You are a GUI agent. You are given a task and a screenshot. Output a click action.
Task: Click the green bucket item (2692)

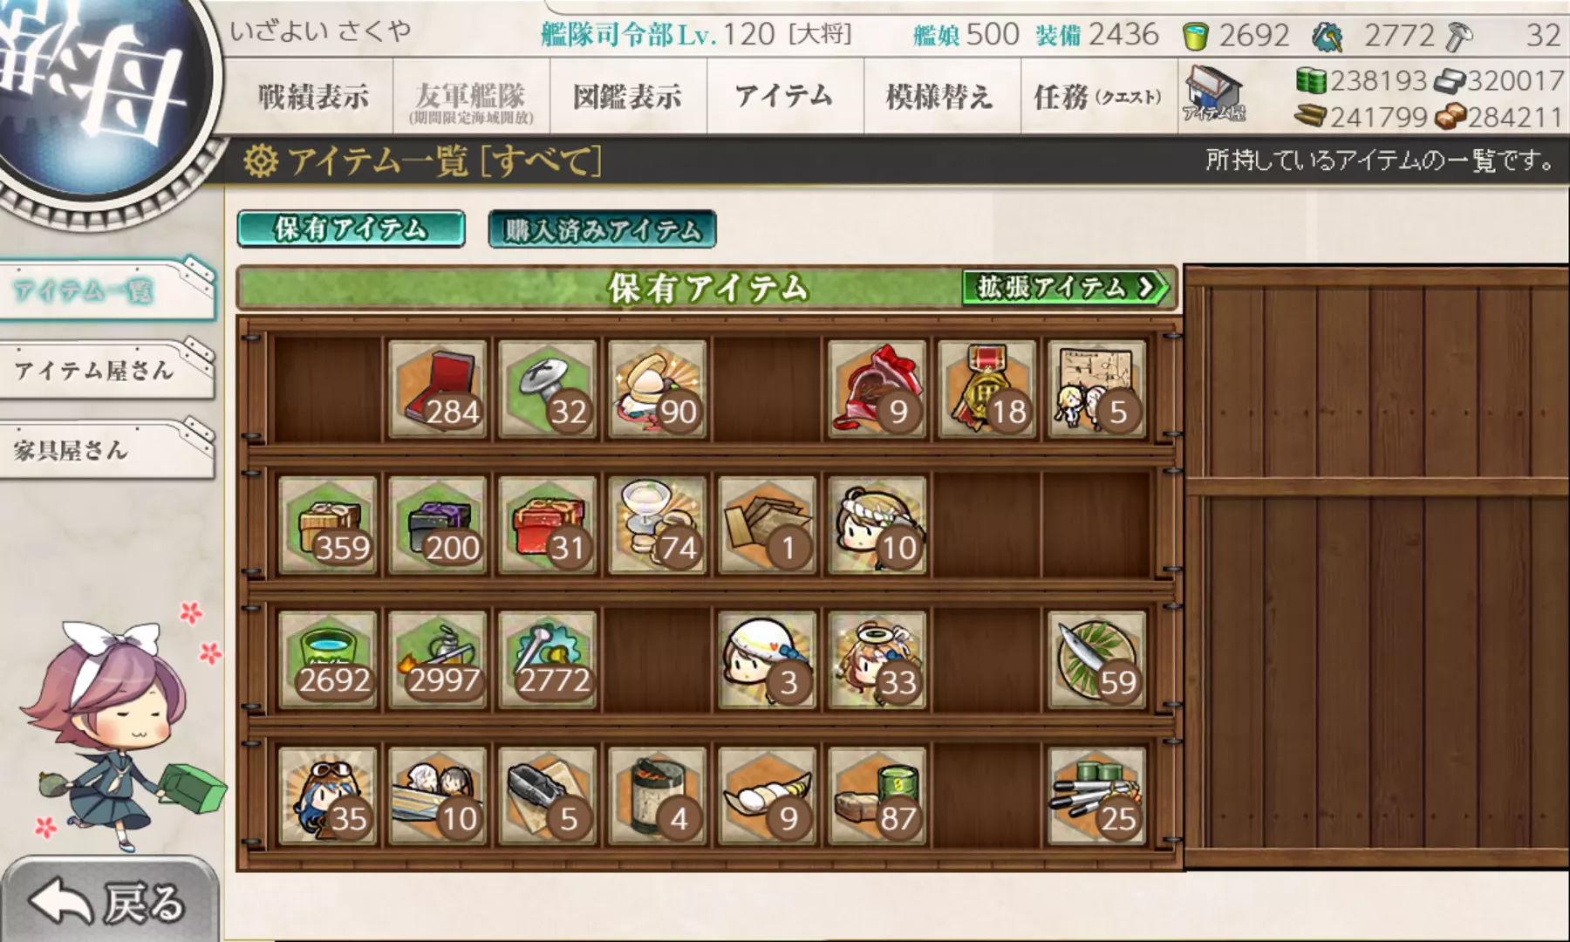[328, 659]
